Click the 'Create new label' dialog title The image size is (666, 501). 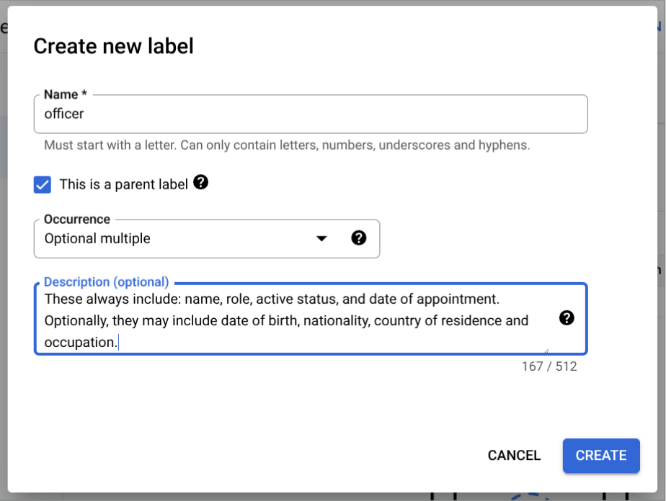pos(114,47)
